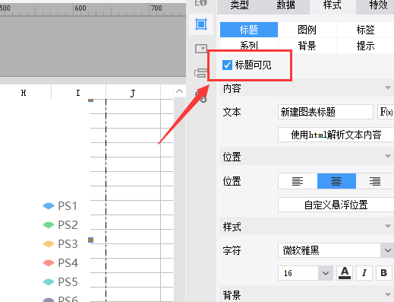Select the 系列 sub-tab
The width and height of the screenshot is (394, 302).
pos(249,46)
